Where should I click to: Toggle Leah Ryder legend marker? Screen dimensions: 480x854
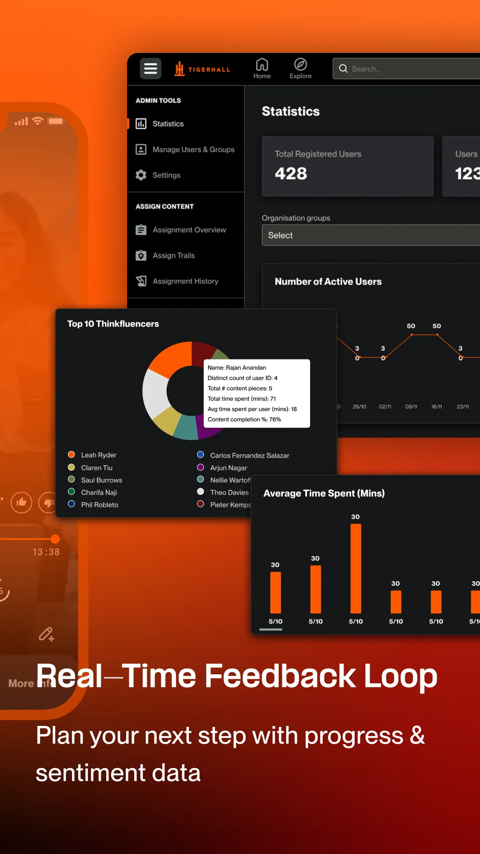coord(71,455)
